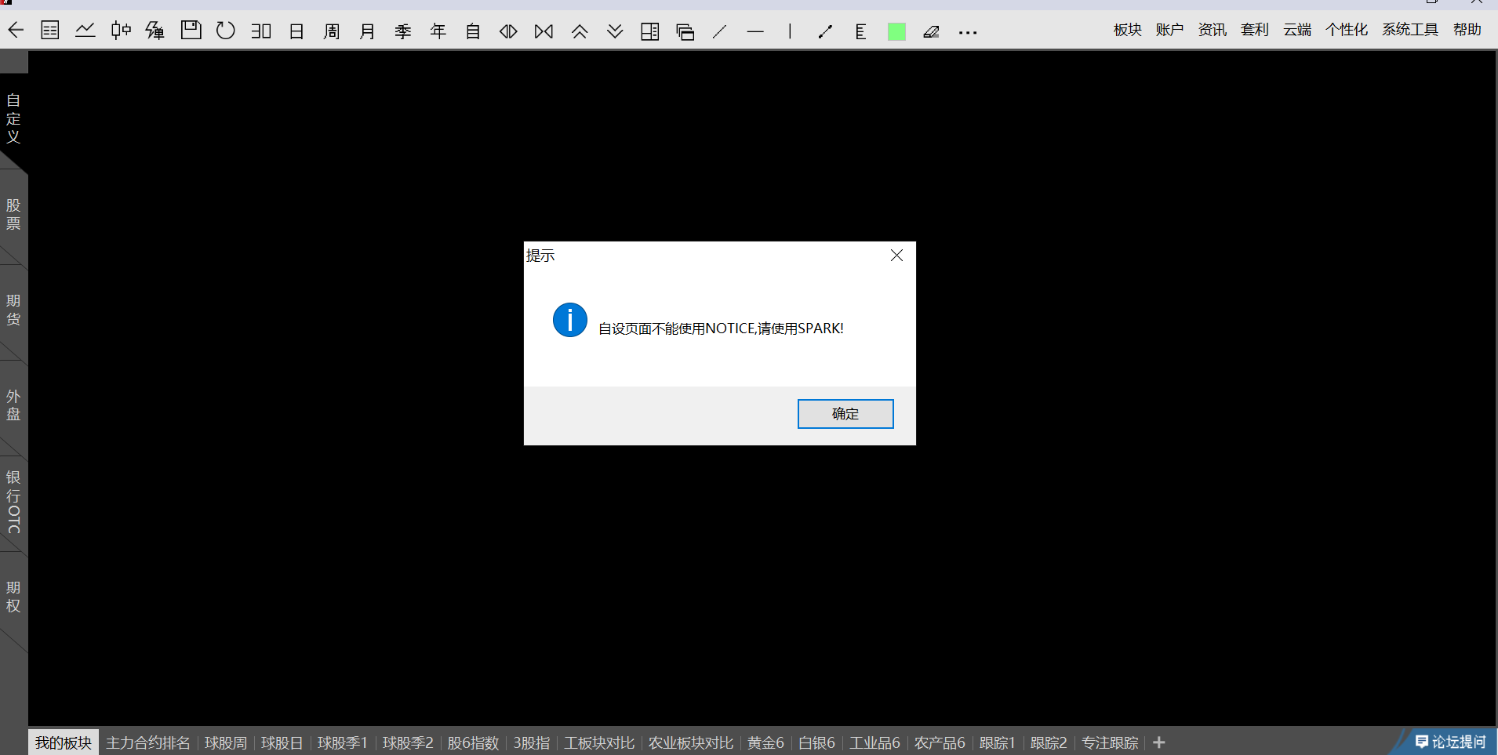Open the quote list view icon

click(50, 31)
